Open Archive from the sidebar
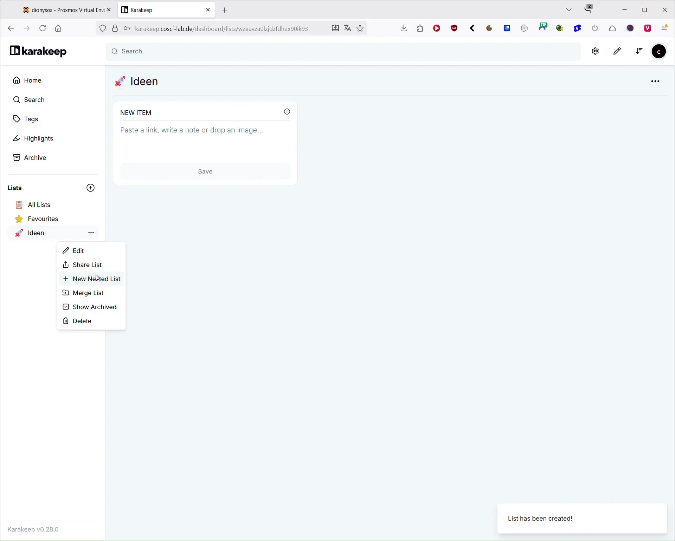 (35, 158)
